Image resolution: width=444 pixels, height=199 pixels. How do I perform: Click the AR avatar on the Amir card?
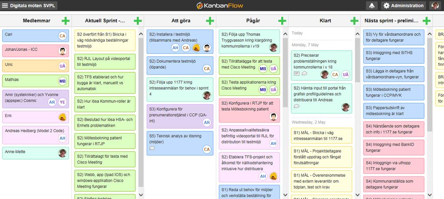[52, 102]
